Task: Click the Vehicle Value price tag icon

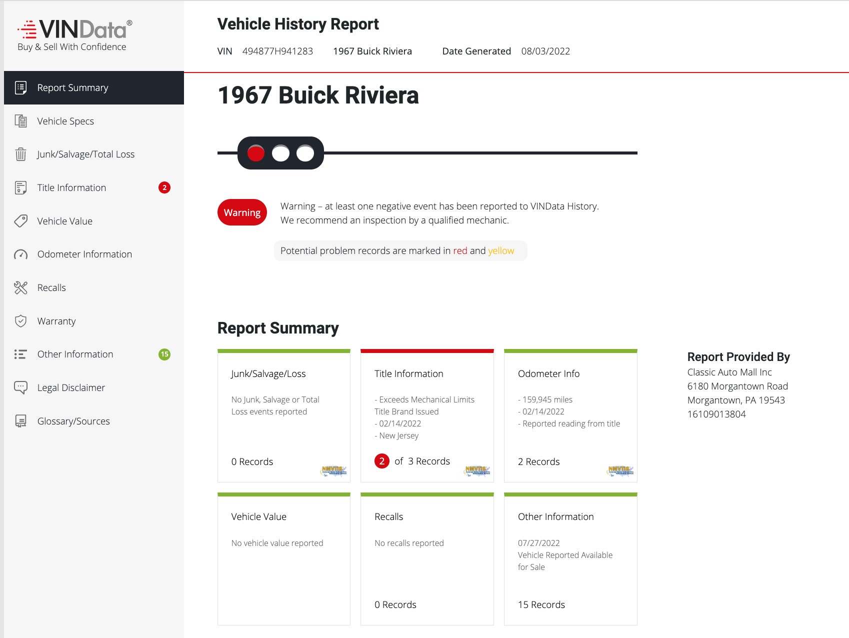Action: tap(20, 221)
